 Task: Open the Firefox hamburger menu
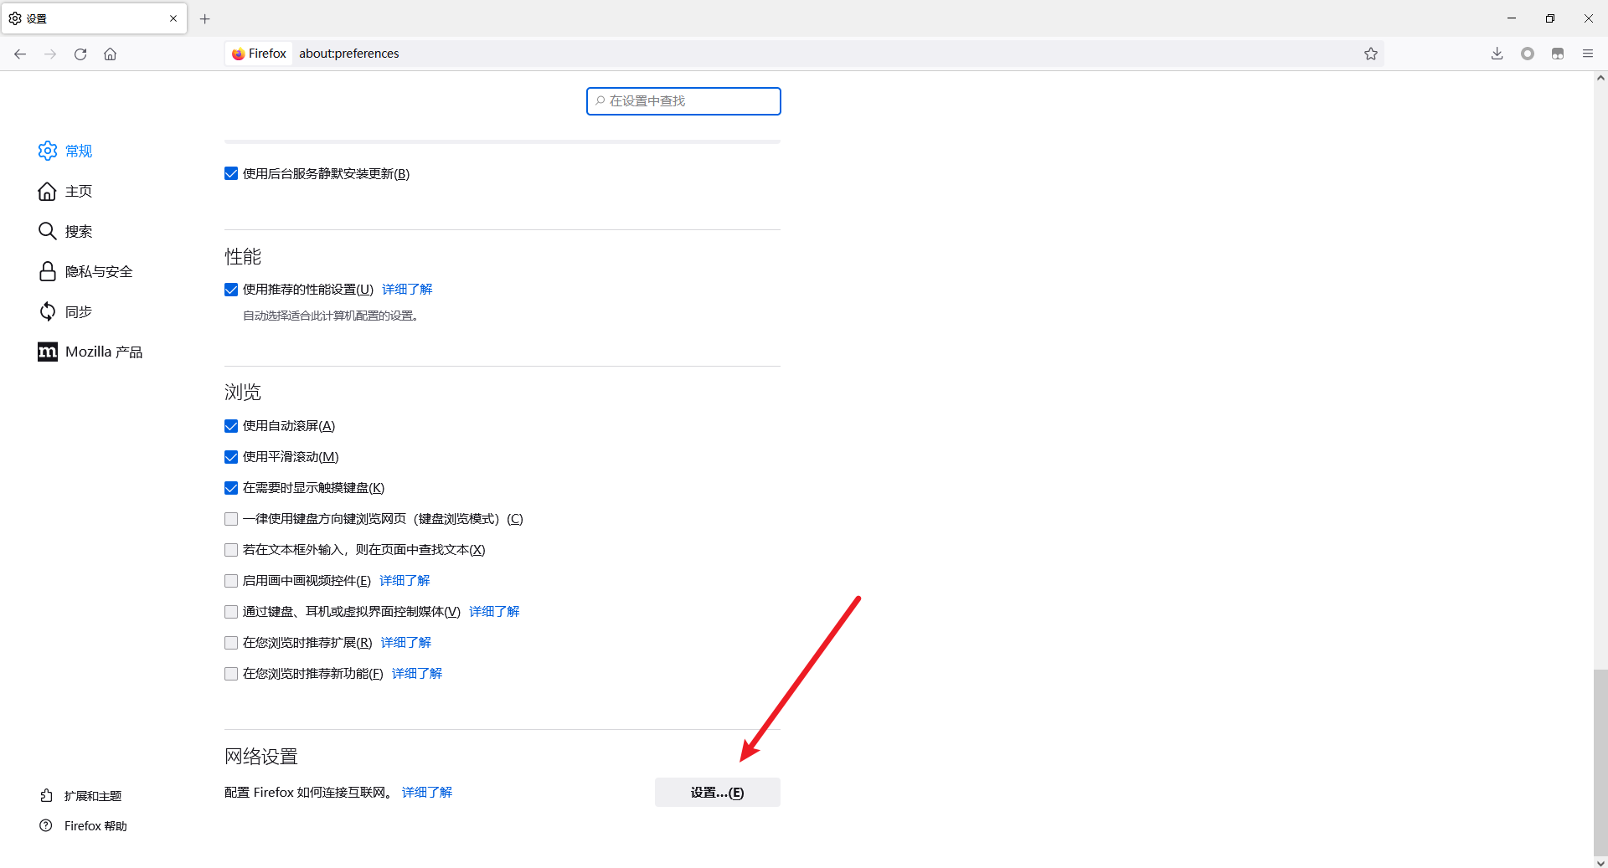pyautogui.click(x=1588, y=54)
